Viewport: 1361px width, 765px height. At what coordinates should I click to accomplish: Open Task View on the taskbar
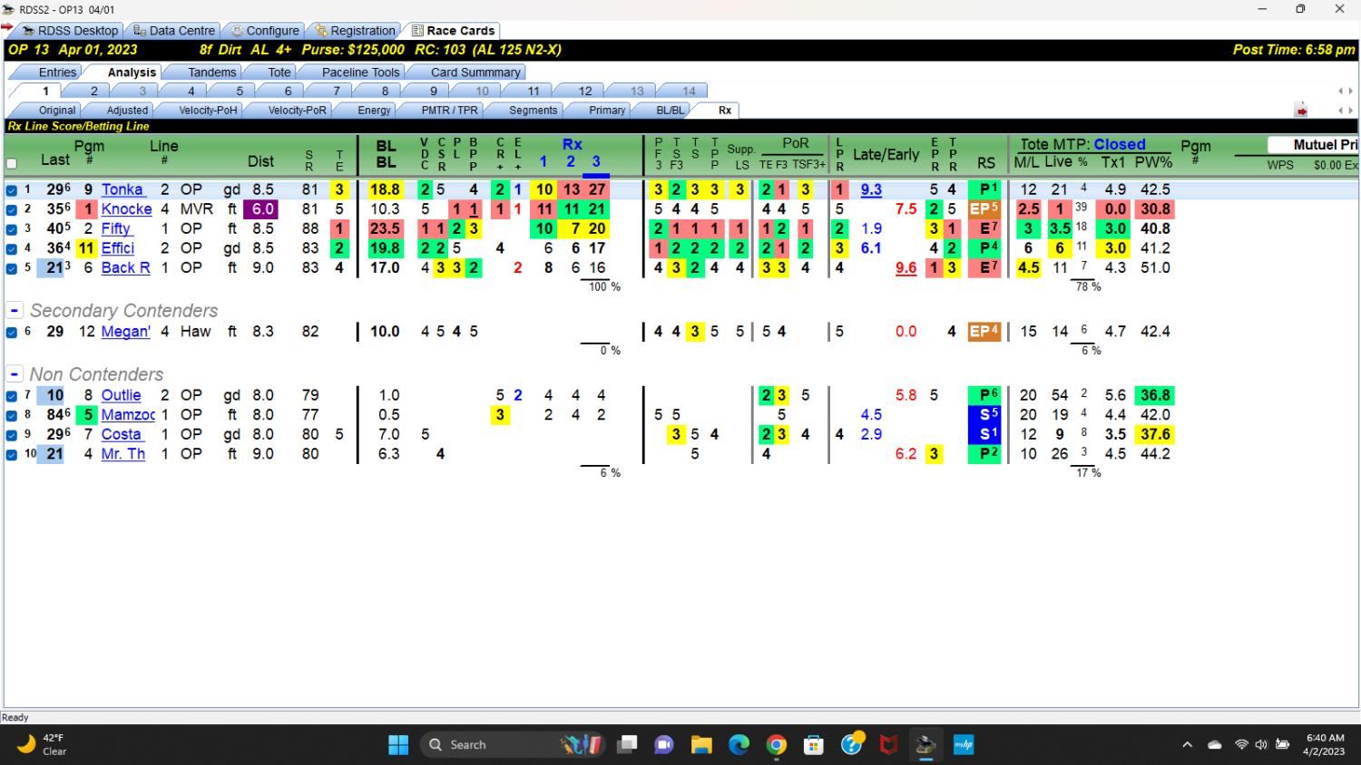point(627,745)
